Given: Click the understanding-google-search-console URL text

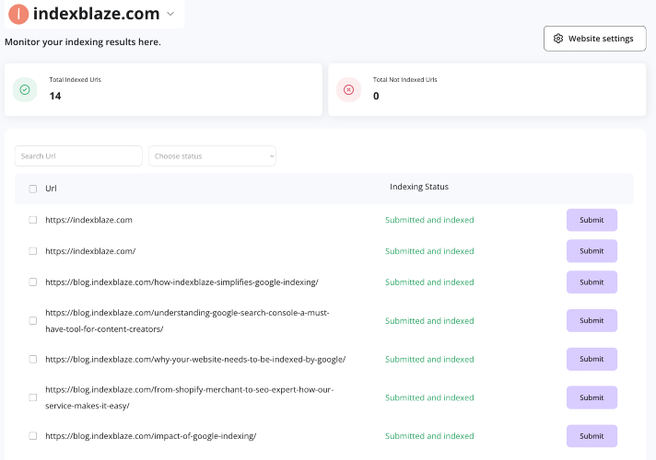Looking at the screenshot, I should (x=187, y=321).
